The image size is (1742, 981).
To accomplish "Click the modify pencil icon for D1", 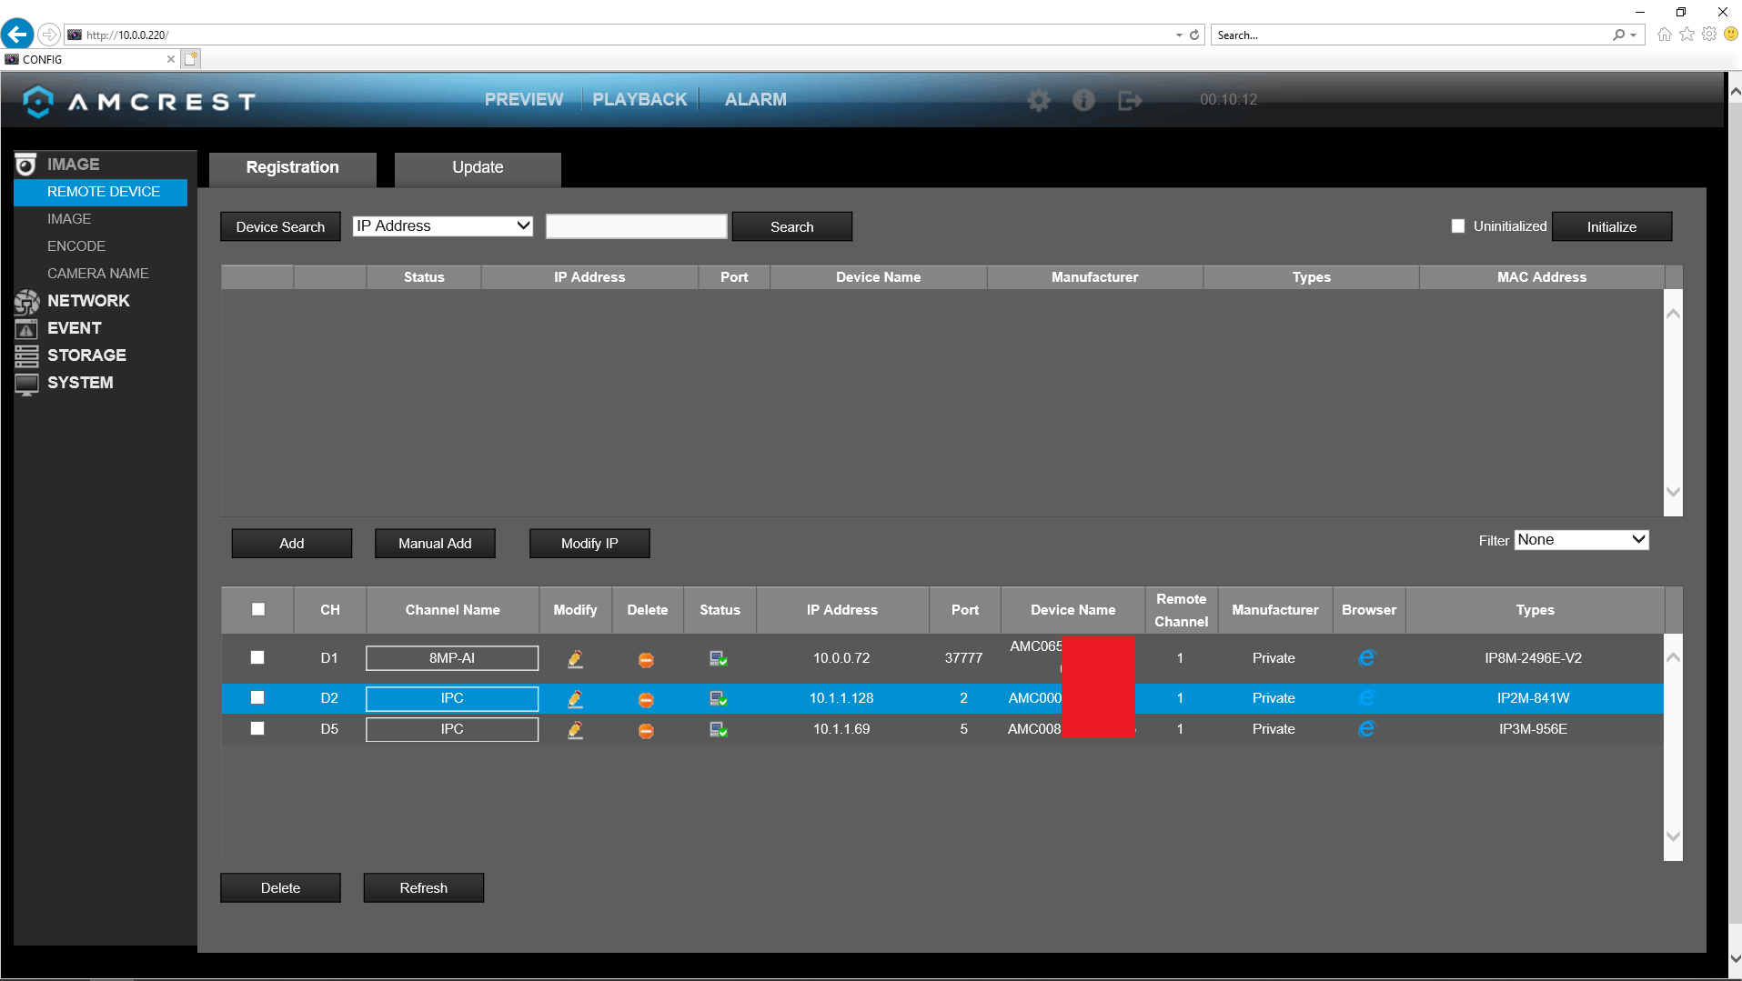I will 575,659.
